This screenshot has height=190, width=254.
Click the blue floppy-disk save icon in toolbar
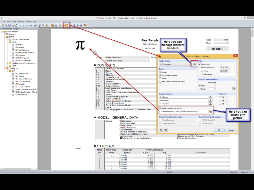pos(9,25)
